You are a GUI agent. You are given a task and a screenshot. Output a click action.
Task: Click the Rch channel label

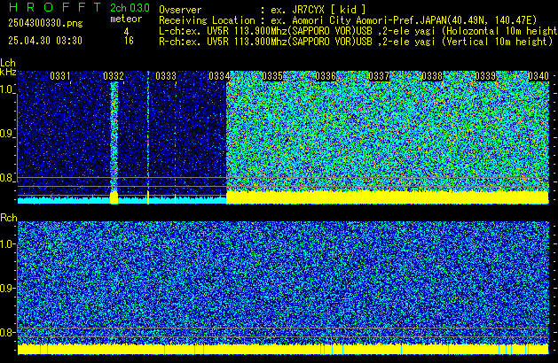9,218
